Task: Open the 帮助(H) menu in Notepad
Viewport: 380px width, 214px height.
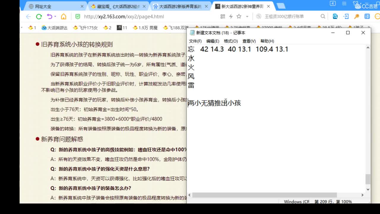Action: point(267,41)
